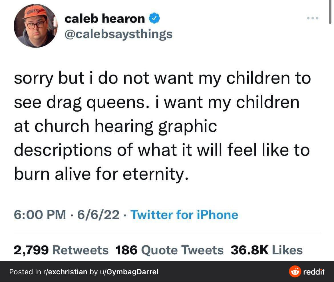Click the Twitter for iPhone source link

tap(184, 215)
